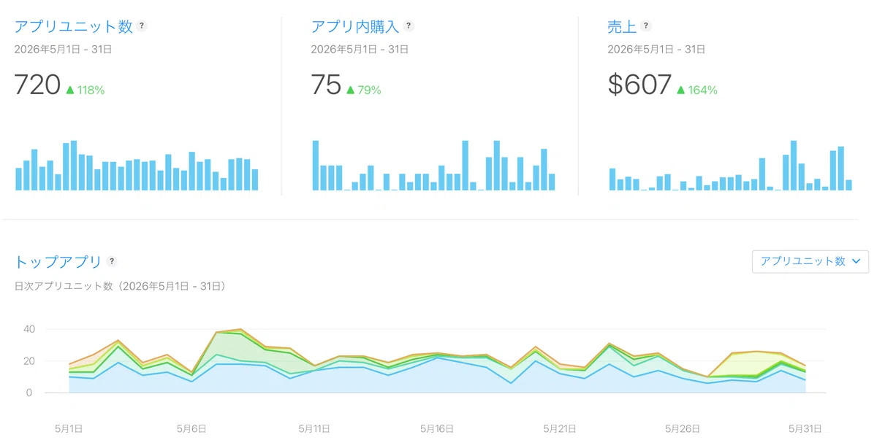Click the chevron in アプリユニット数 selector

pos(857,261)
